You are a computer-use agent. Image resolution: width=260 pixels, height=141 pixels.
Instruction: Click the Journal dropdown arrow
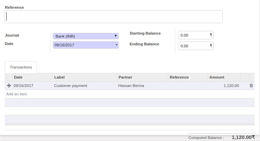116,36
